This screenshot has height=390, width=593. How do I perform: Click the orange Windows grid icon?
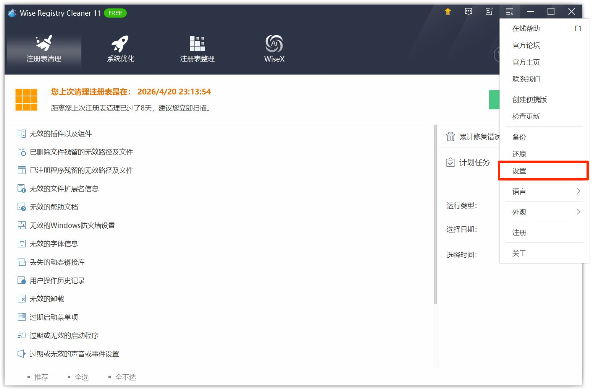pyautogui.click(x=26, y=100)
